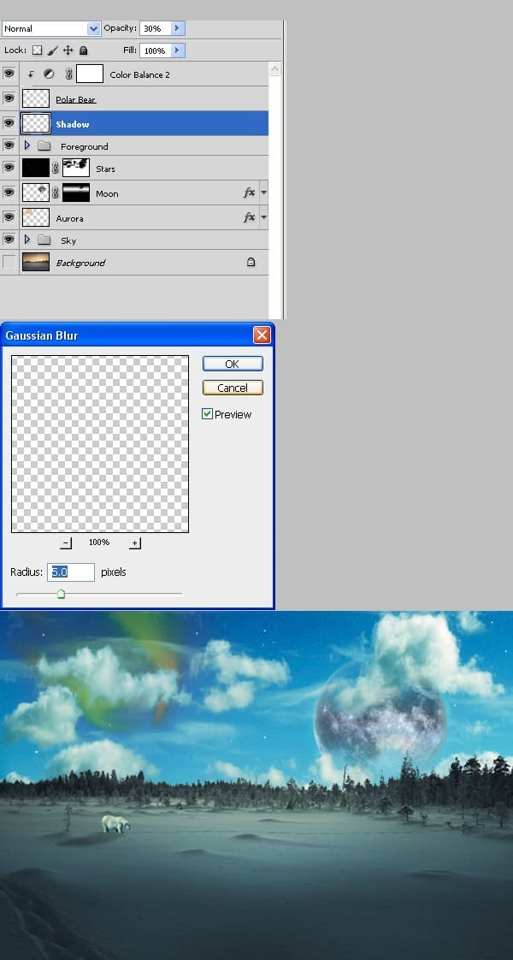Hide the Shadow layer
513x960 pixels.
[9, 122]
